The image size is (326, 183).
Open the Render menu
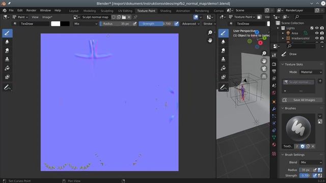coord(31,10)
